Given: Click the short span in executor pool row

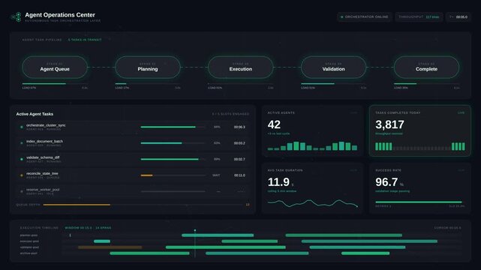Looking at the screenshot, I should coord(102,241).
